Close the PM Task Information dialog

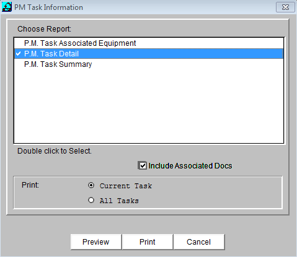(285, 7)
